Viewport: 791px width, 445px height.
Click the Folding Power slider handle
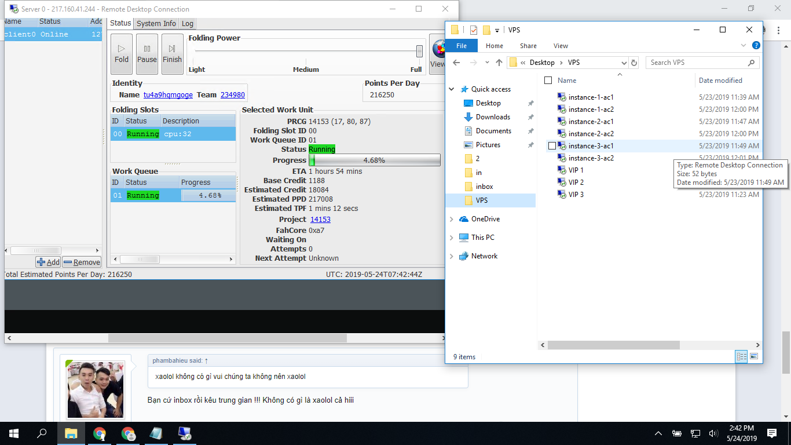pos(419,51)
